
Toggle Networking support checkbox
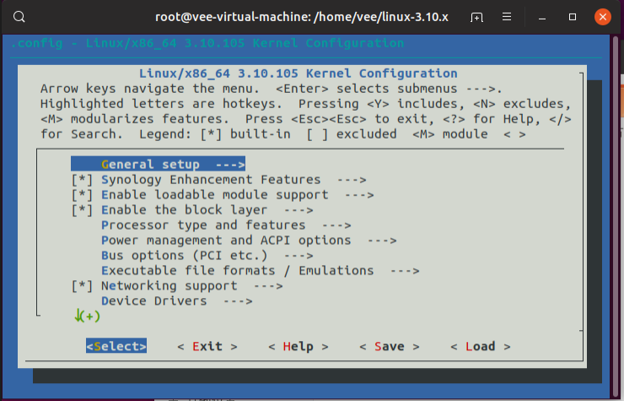click(x=82, y=286)
